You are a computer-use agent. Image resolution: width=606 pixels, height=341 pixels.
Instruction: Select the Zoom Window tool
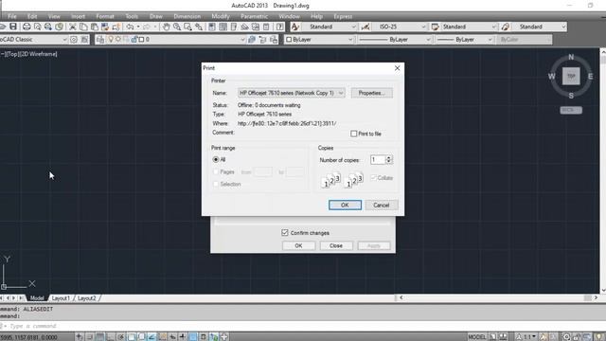187,27
